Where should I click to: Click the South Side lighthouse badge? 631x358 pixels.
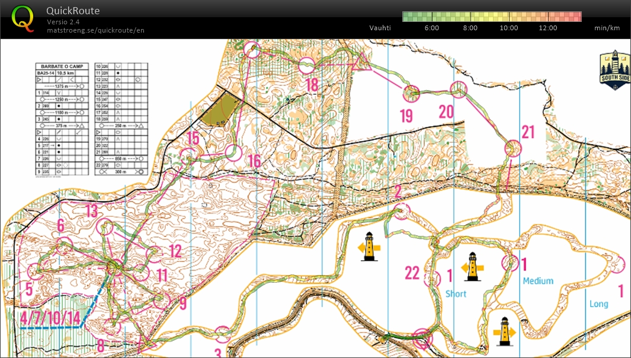(614, 71)
